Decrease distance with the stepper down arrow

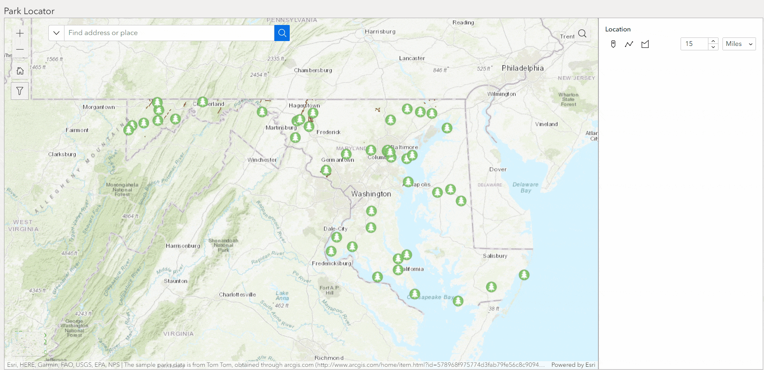(x=713, y=47)
